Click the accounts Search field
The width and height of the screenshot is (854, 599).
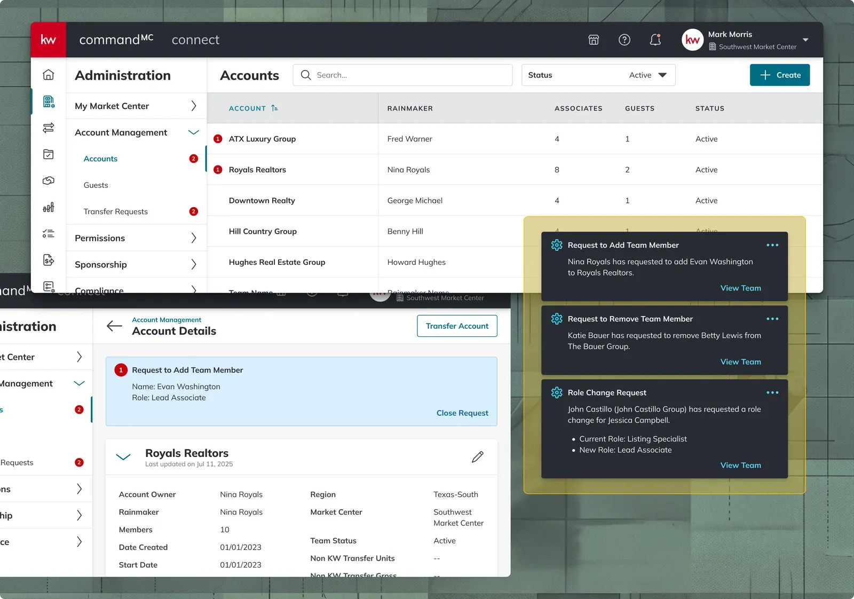tap(403, 75)
